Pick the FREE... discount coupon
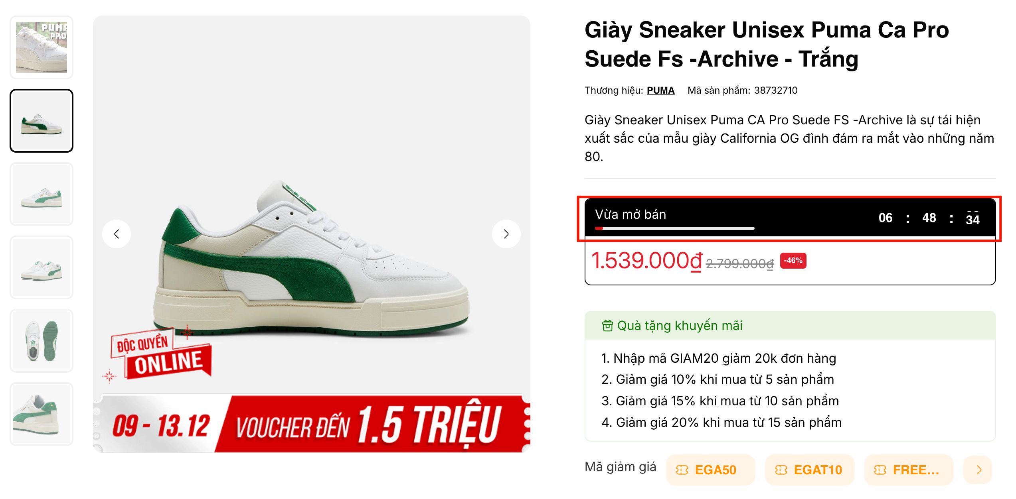This screenshot has height=499, width=1016. tap(908, 470)
